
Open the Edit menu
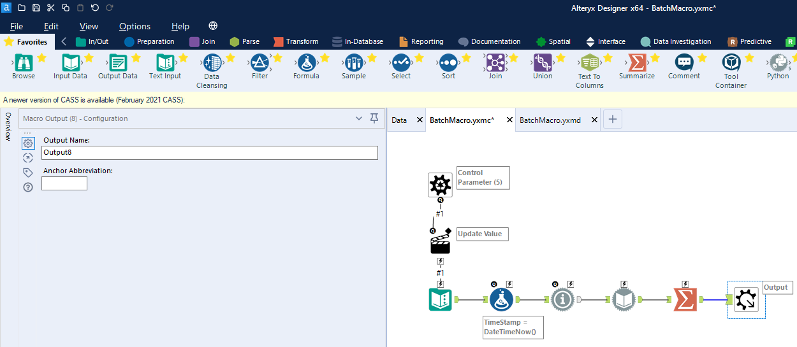tap(51, 26)
